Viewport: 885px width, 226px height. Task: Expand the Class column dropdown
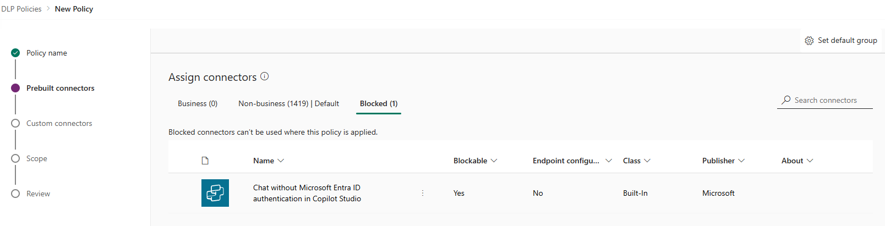[x=647, y=161]
